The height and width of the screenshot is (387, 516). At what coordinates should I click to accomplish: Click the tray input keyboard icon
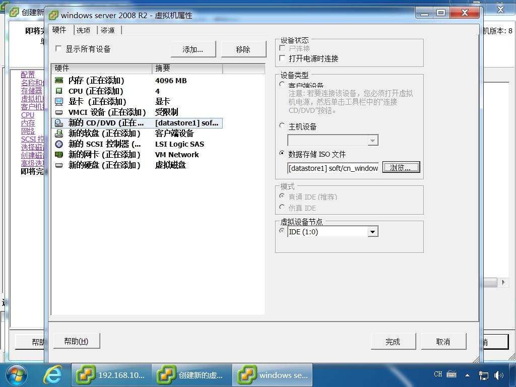tap(451, 374)
